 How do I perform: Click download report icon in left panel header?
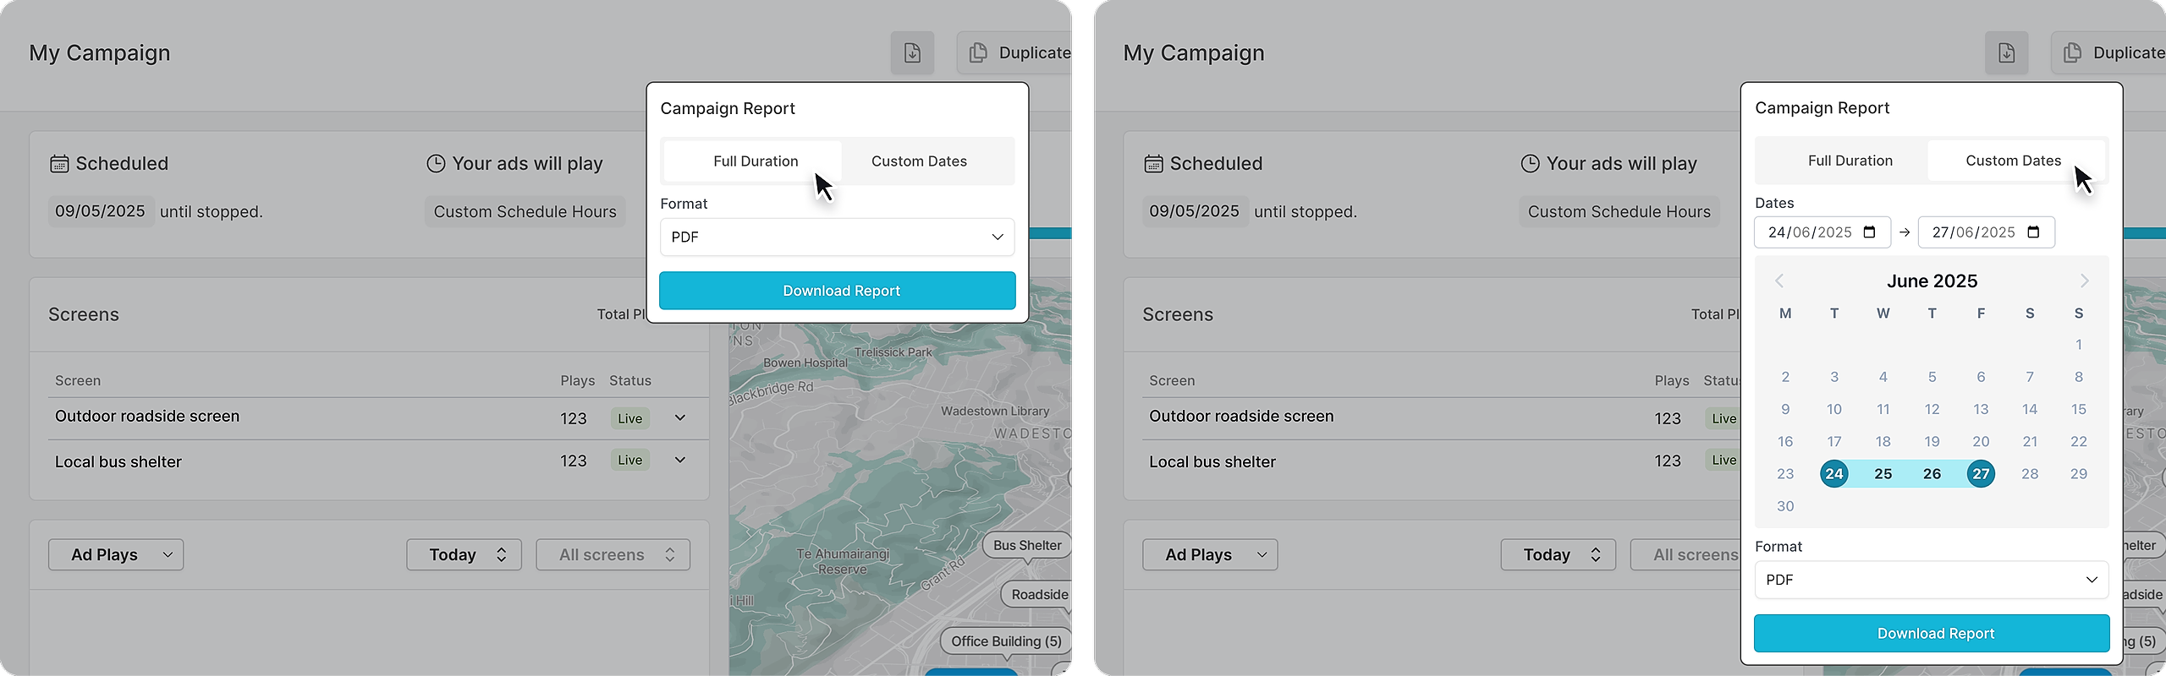click(912, 52)
